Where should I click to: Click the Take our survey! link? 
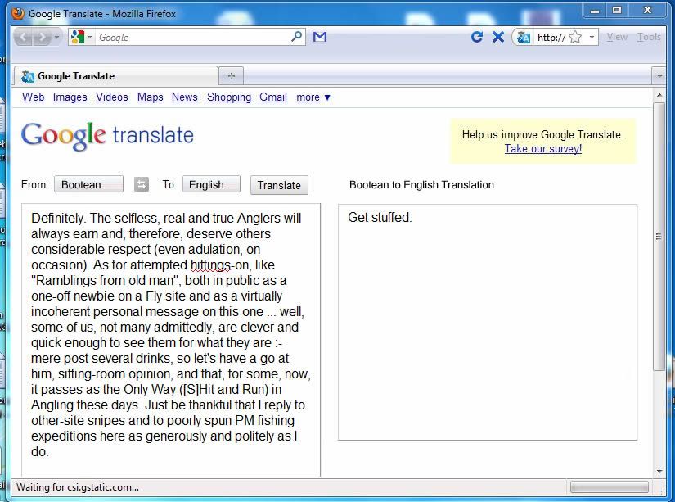tap(542, 149)
